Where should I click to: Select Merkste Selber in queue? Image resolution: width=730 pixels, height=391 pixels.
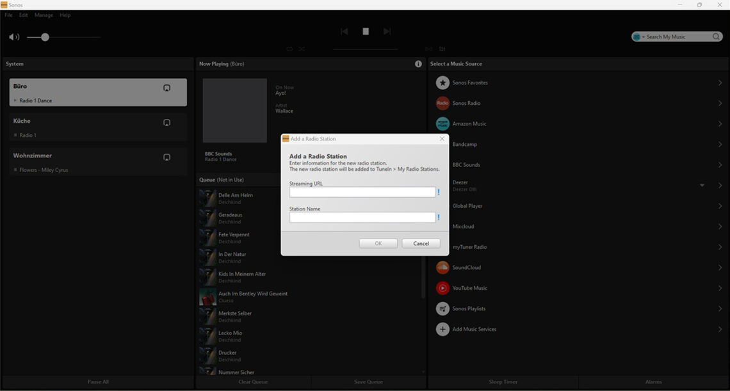point(309,317)
